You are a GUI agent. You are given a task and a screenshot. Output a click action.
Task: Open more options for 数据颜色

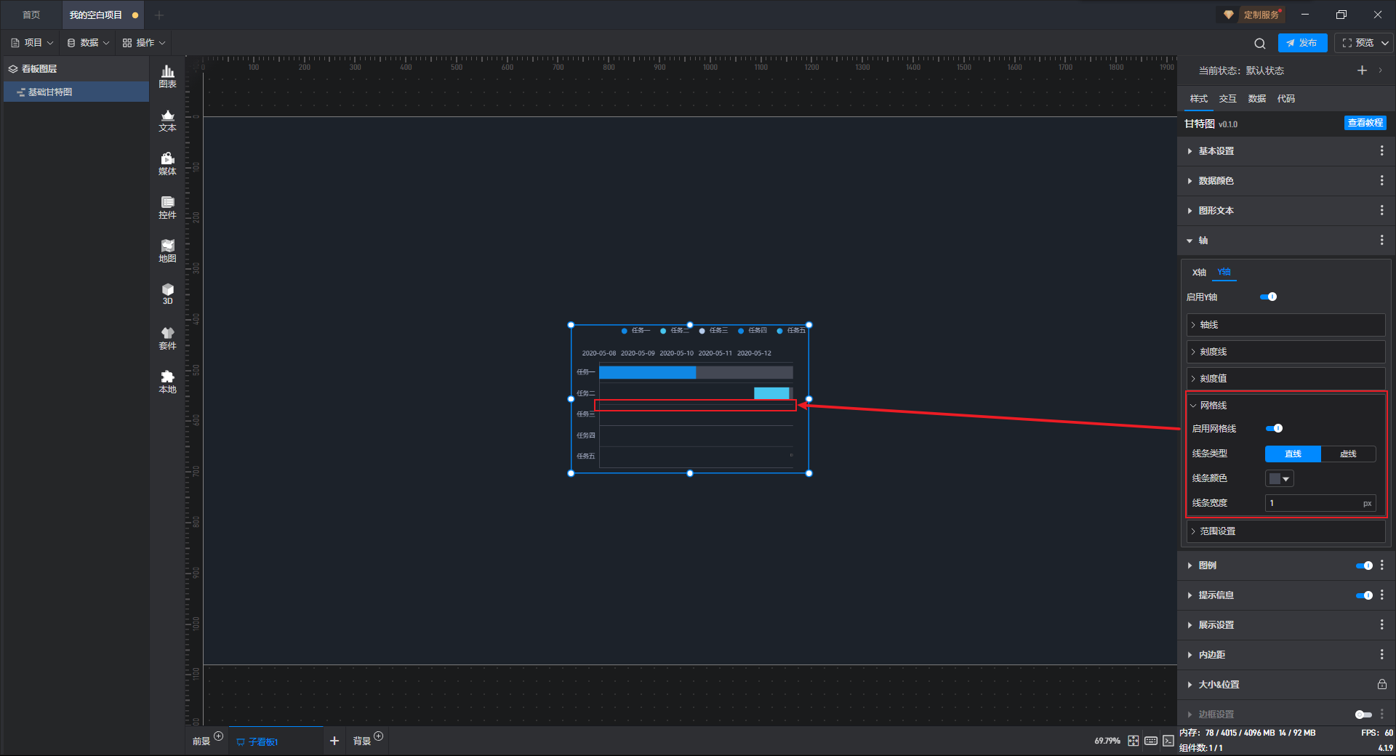(x=1381, y=180)
